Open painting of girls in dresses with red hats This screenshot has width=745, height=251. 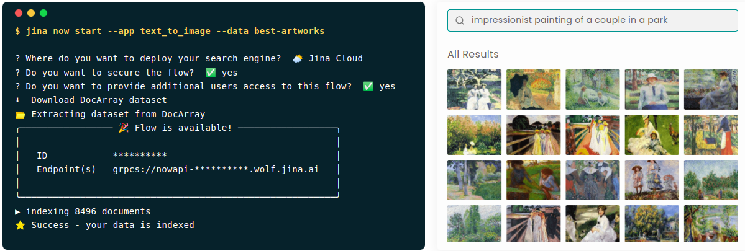click(x=651, y=180)
